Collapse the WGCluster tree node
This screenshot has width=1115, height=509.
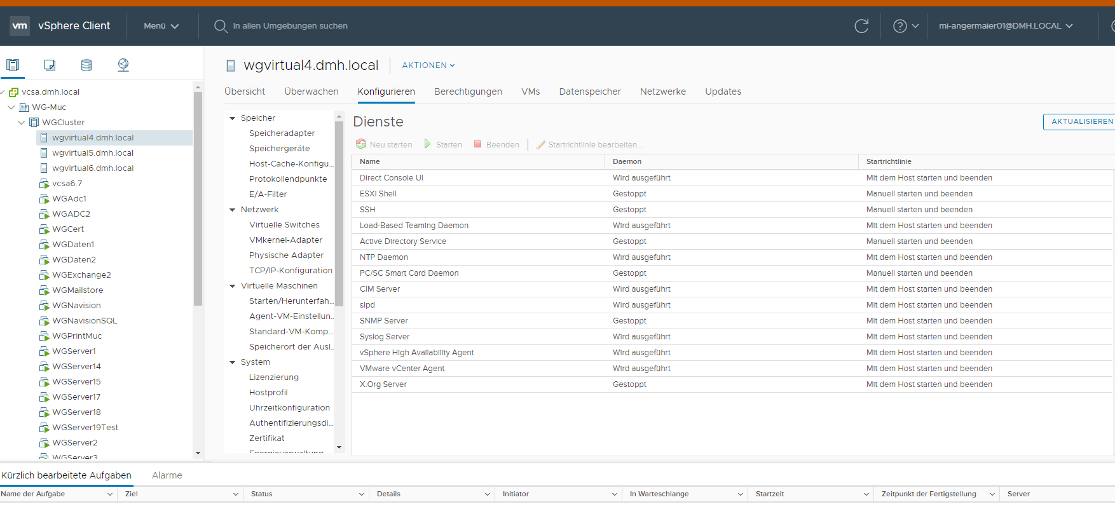click(22, 123)
